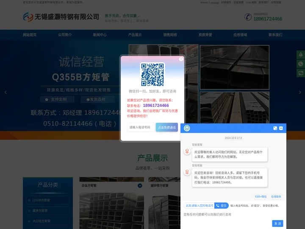Click the smiley logo in chat header
Image resolution: width=305 pixels, height=229 pixels.
click(x=187, y=128)
